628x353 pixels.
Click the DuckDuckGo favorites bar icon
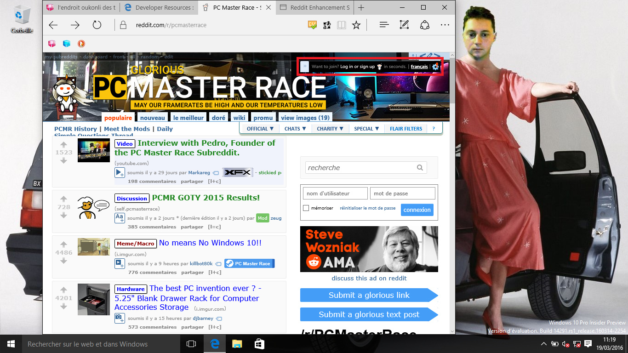81,44
